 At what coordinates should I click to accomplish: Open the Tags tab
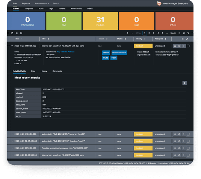51,9
